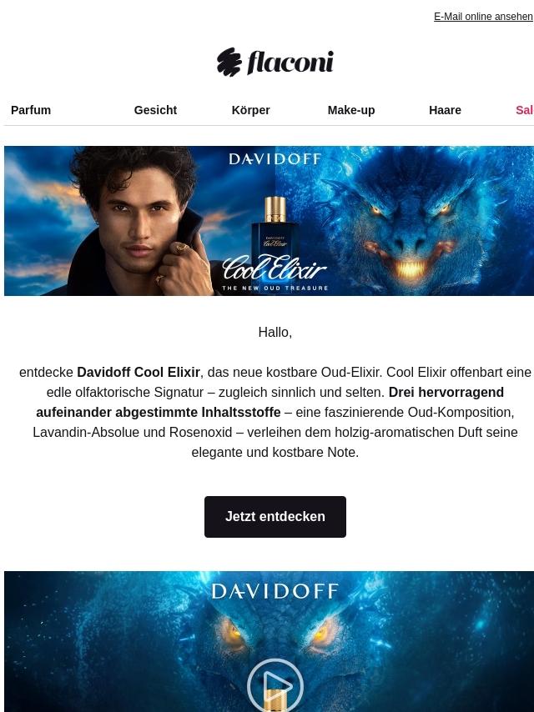Open the Parfum category
This screenshot has width=534, height=712.
[31, 110]
